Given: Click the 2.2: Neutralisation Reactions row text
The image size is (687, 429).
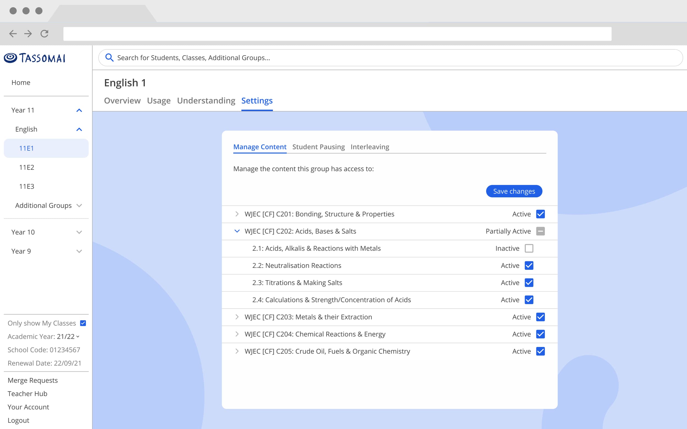Looking at the screenshot, I should click(297, 265).
